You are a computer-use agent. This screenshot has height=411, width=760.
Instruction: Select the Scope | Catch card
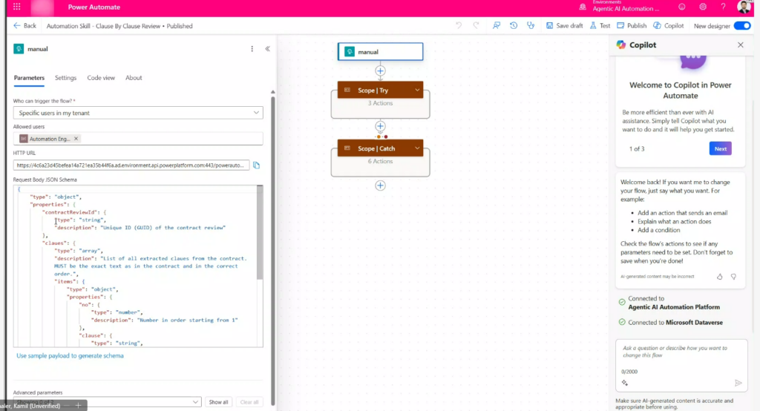381,148
